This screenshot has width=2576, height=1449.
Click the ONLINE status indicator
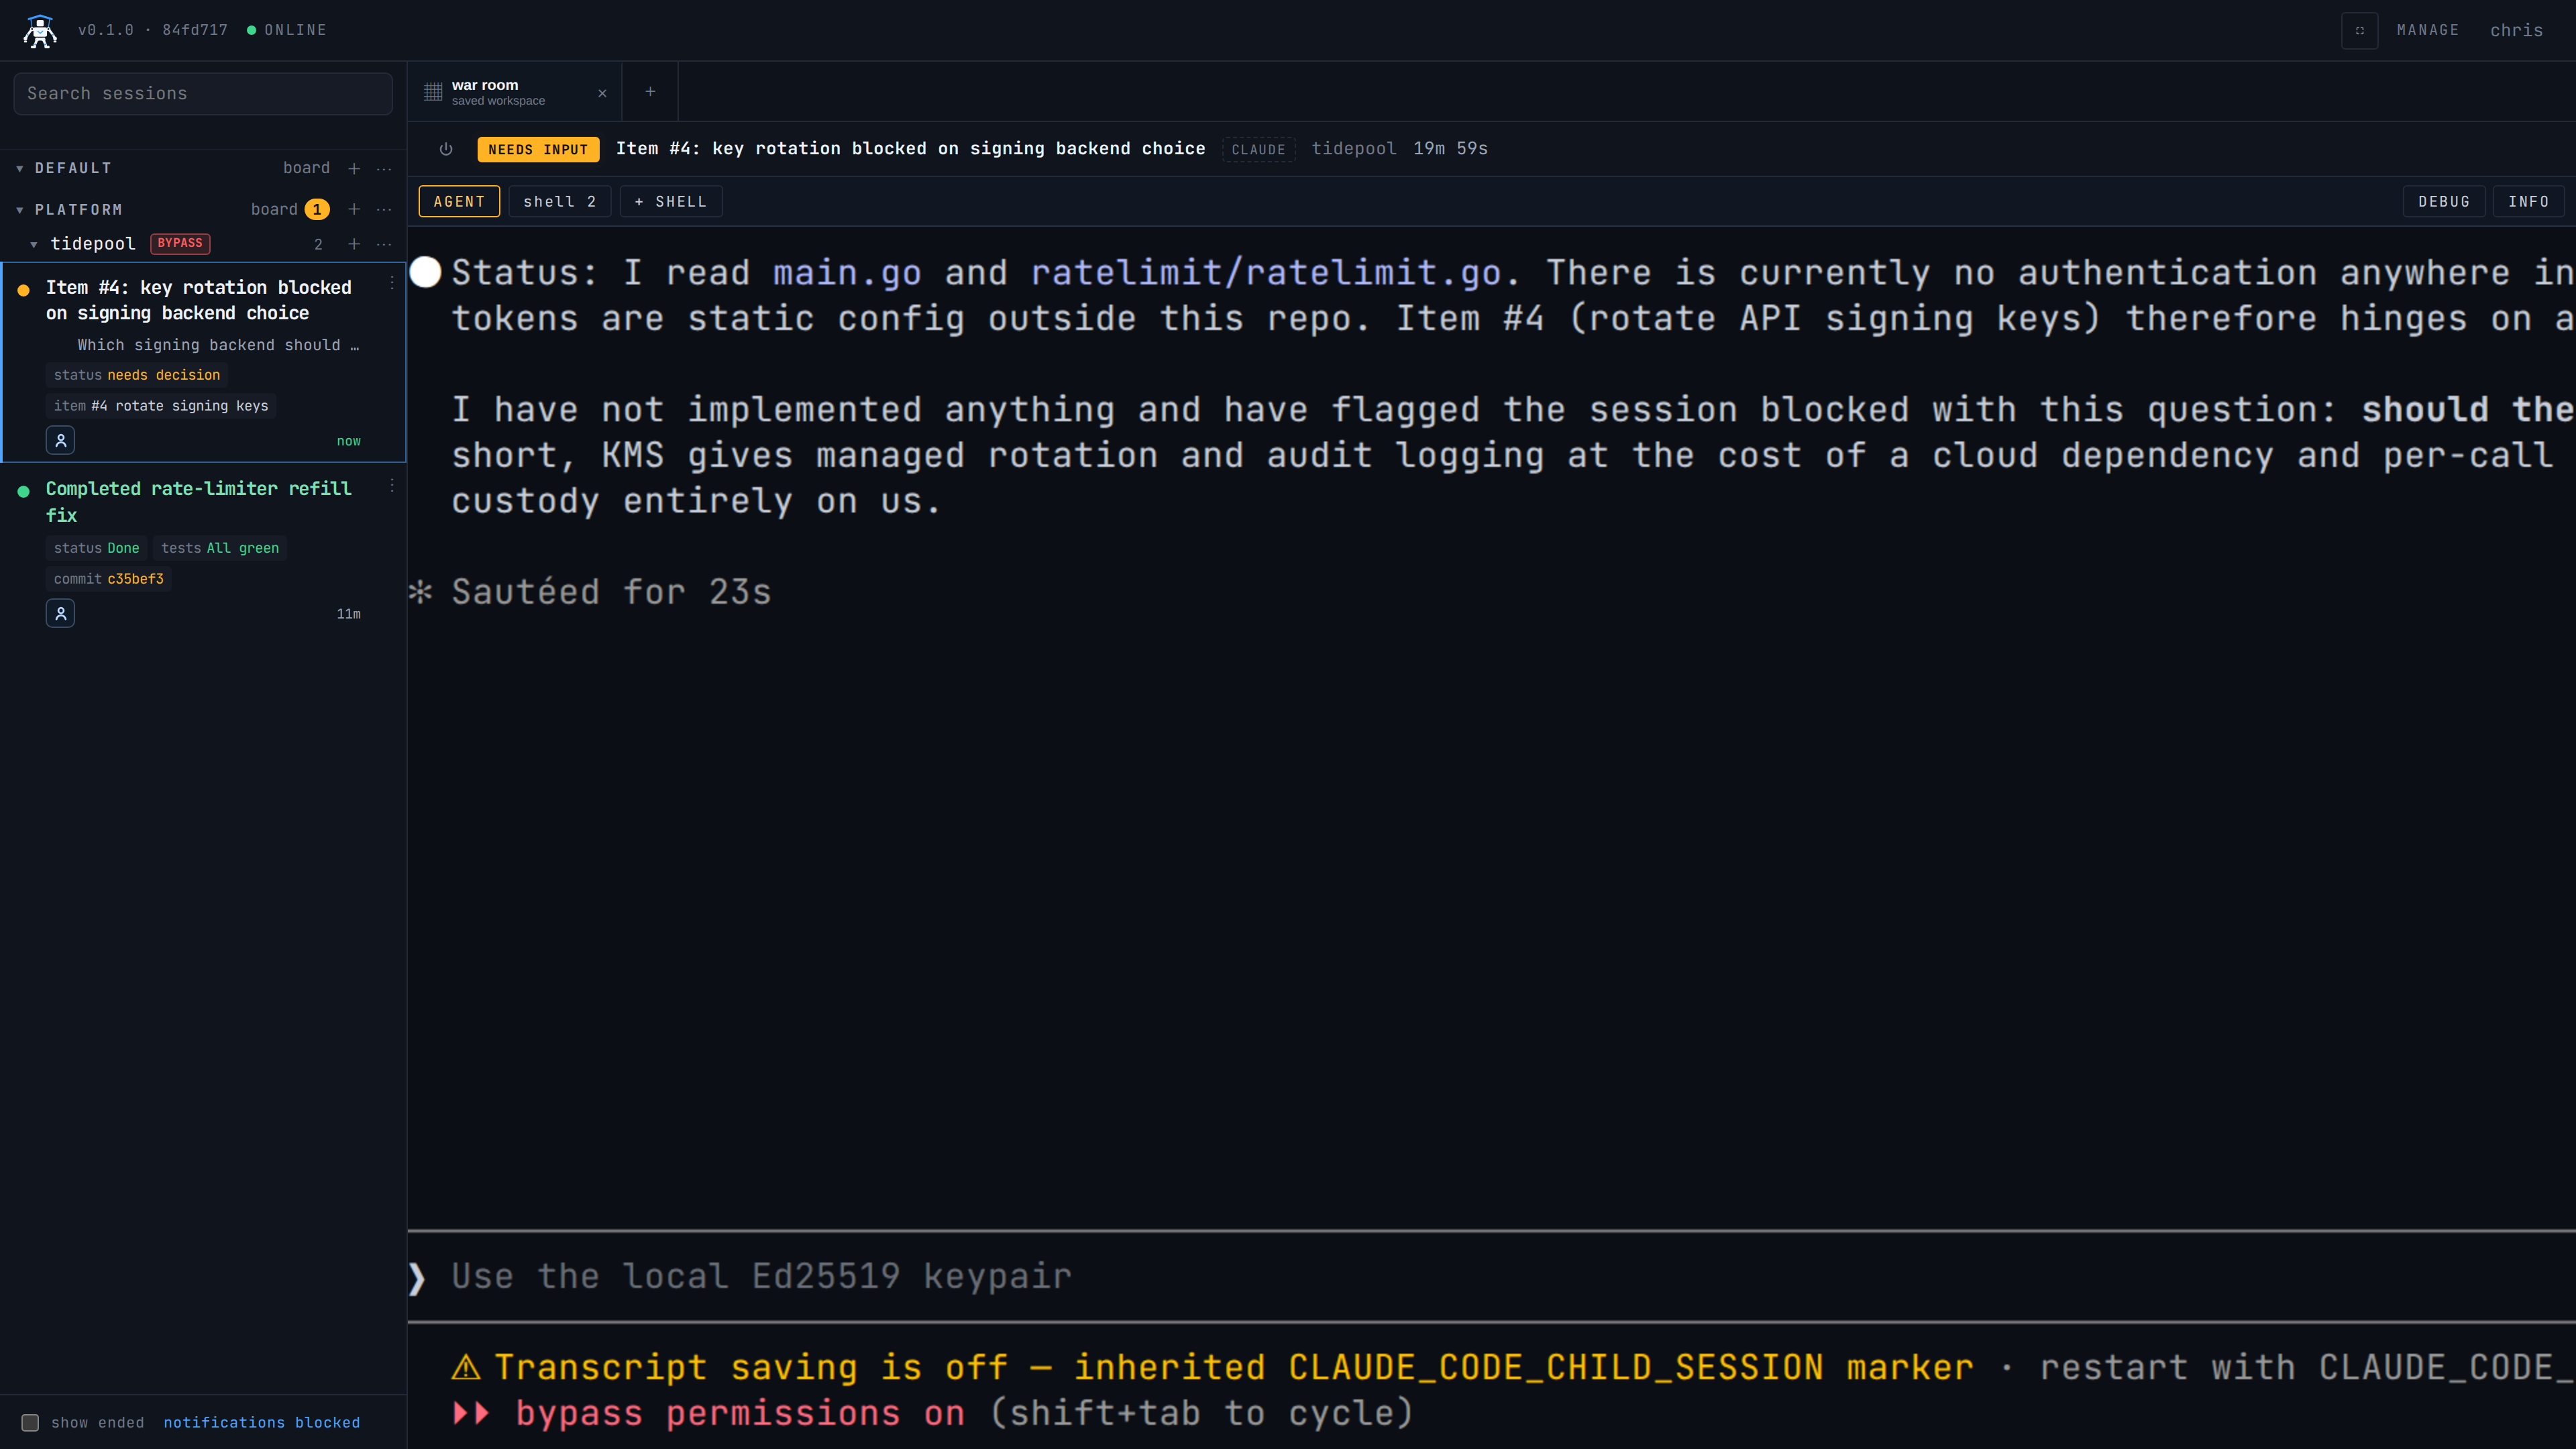286,30
